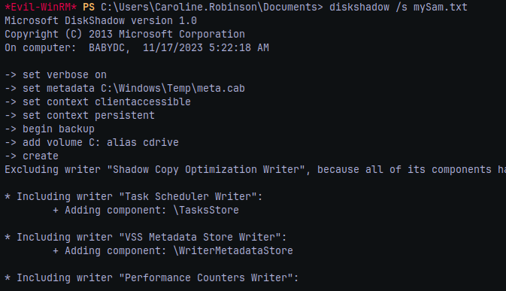The height and width of the screenshot is (291, 506).
Task: Click the 11/17/2023 5:22:18 AM timestamp
Action: (206, 47)
